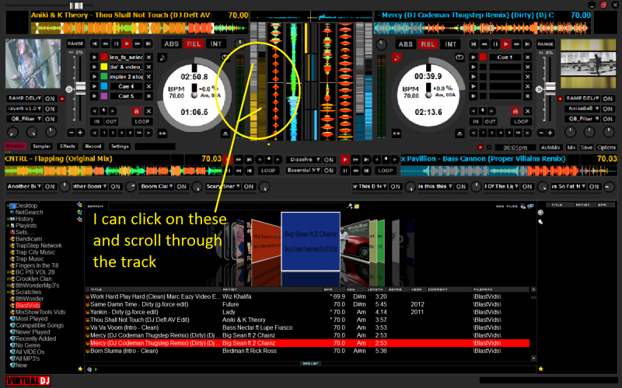Screen dimensions: 622x388
Task: Jump to track start on left deck
Action: click(x=94, y=43)
